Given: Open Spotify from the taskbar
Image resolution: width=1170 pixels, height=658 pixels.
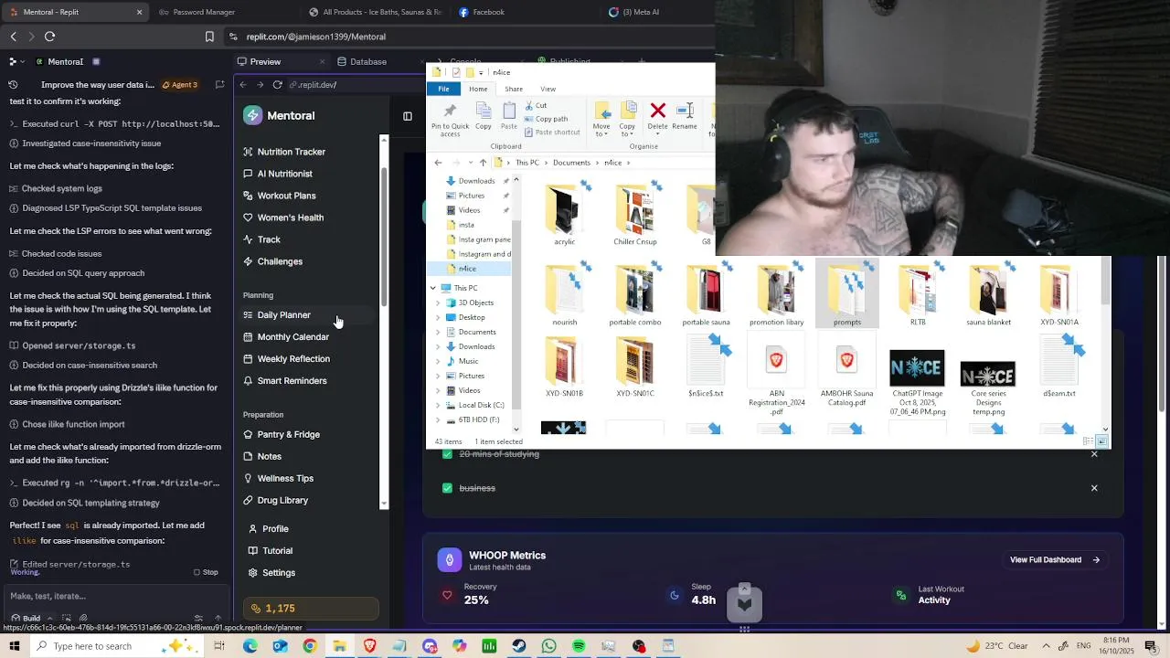Looking at the screenshot, I should click(x=579, y=646).
